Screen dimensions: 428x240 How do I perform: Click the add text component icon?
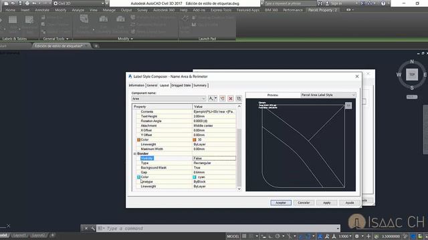pos(211,99)
